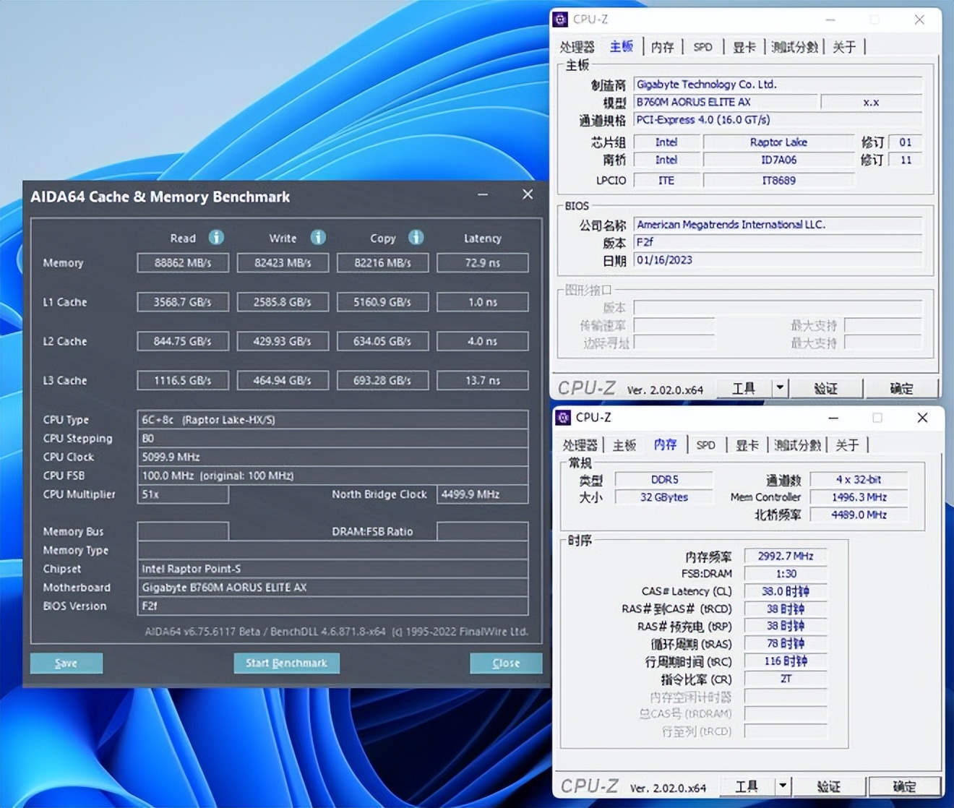954x808 pixels.
Task: Switch to the 关于 tab in bottom CPU-Z
Action: pos(847,445)
